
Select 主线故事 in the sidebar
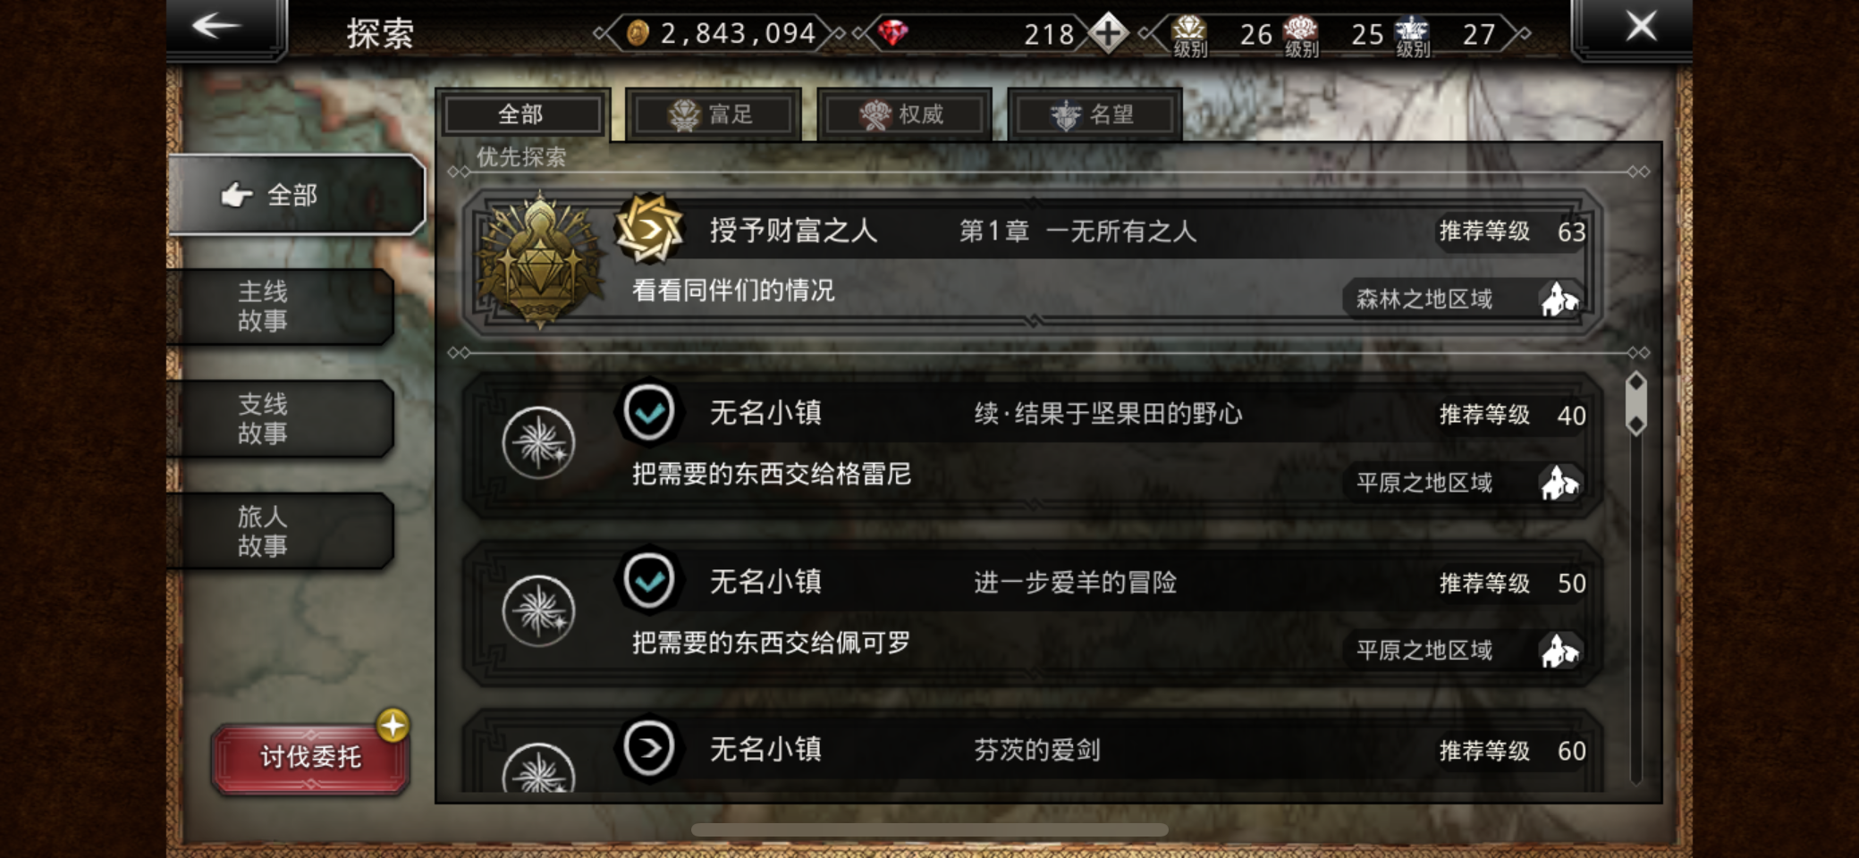click(x=281, y=306)
